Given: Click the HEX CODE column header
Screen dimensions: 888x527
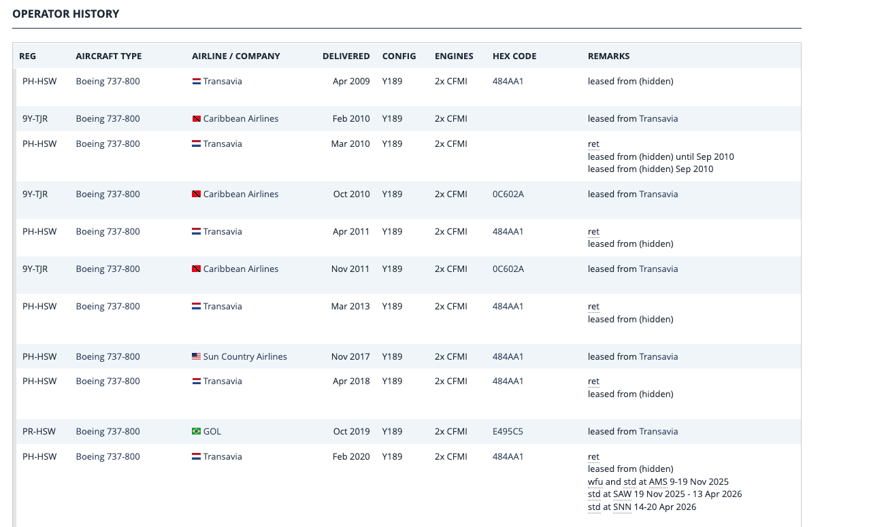Looking at the screenshot, I should click(514, 56).
